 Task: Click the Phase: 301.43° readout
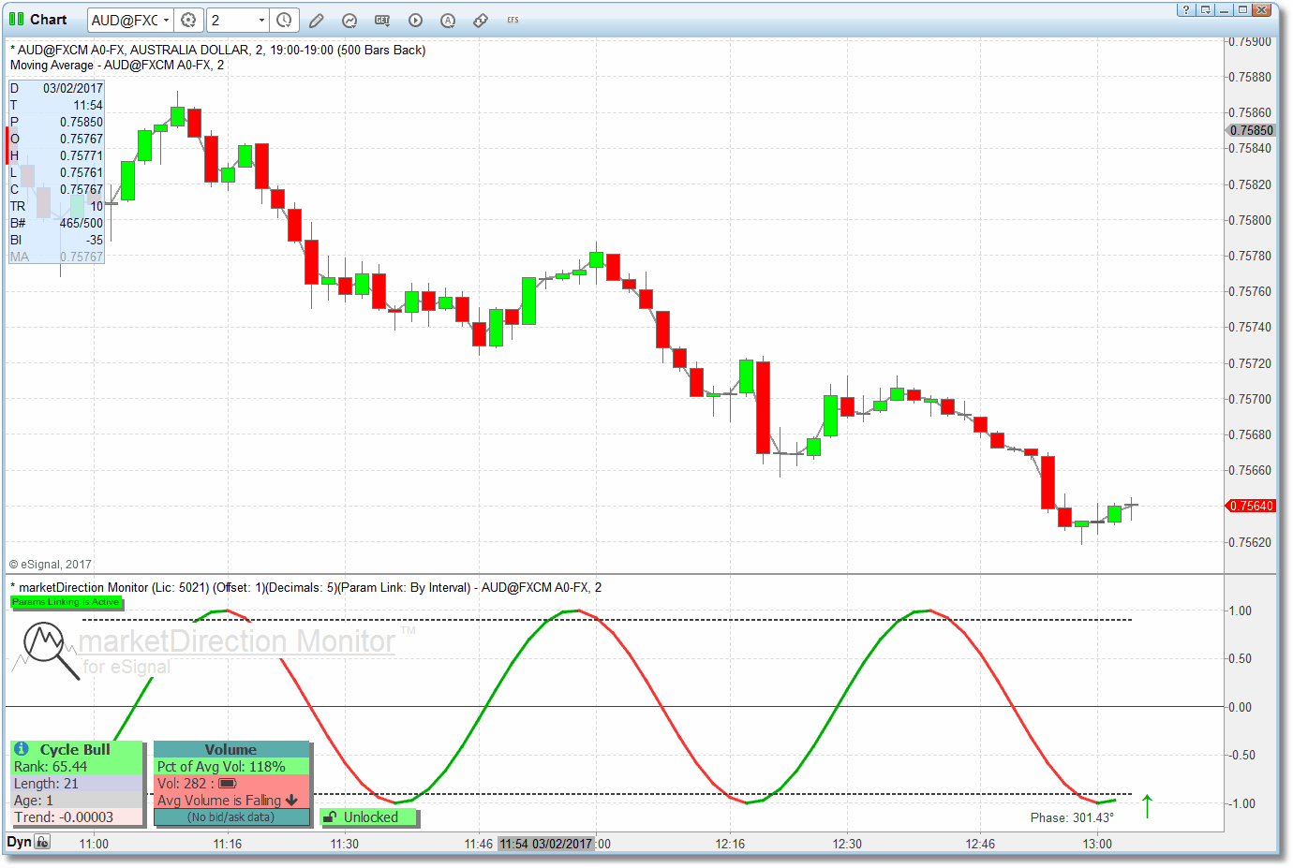pos(1072,817)
